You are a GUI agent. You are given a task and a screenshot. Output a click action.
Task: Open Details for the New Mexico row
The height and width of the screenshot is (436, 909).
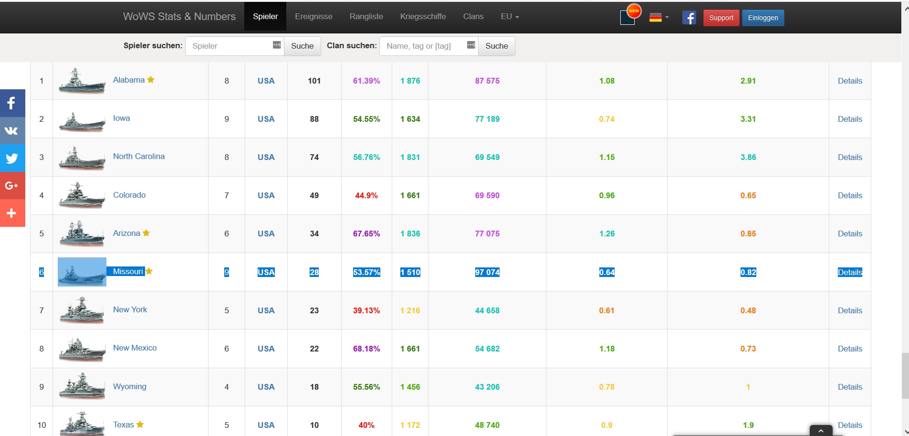(x=850, y=349)
